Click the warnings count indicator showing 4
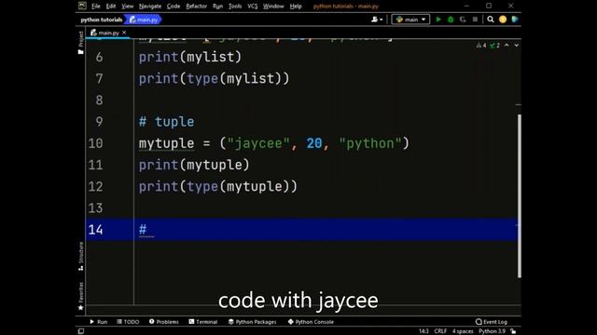597x335 pixels. point(481,46)
